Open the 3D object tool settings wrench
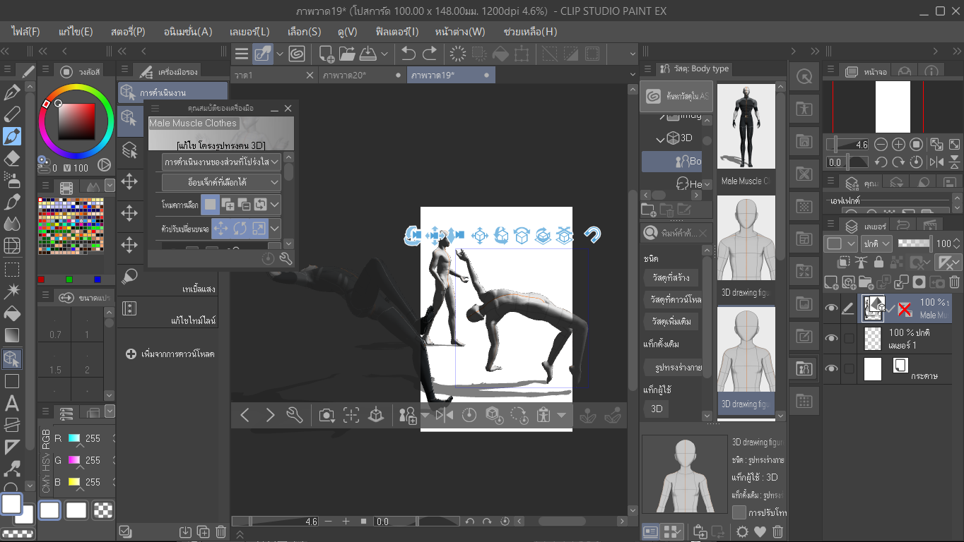The image size is (964, 542). click(295, 415)
